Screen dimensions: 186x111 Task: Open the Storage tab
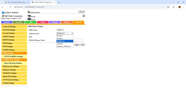(55, 22)
